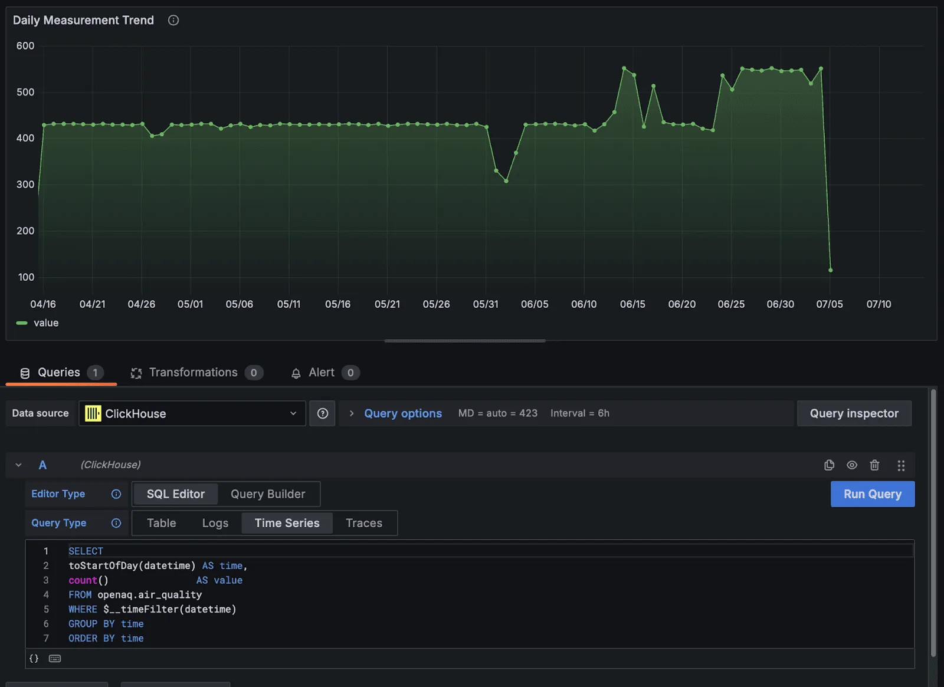
Task: Click the Query Type info icon
Action: [x=116, y=523]
